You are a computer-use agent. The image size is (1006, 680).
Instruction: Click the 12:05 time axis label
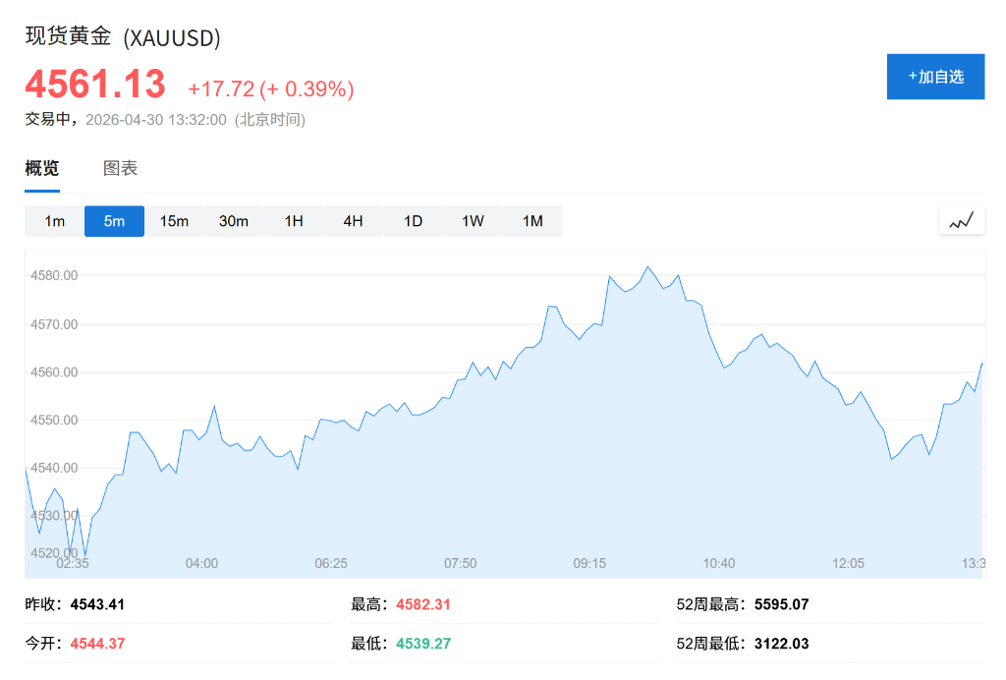coord(848,563)
